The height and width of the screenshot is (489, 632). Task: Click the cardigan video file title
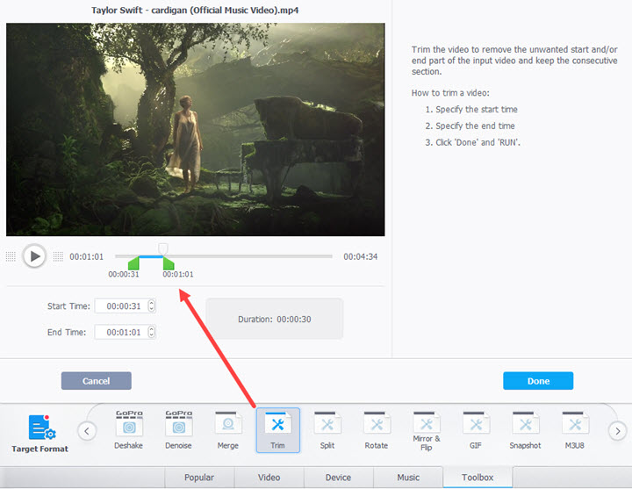[x=195, y=10]
